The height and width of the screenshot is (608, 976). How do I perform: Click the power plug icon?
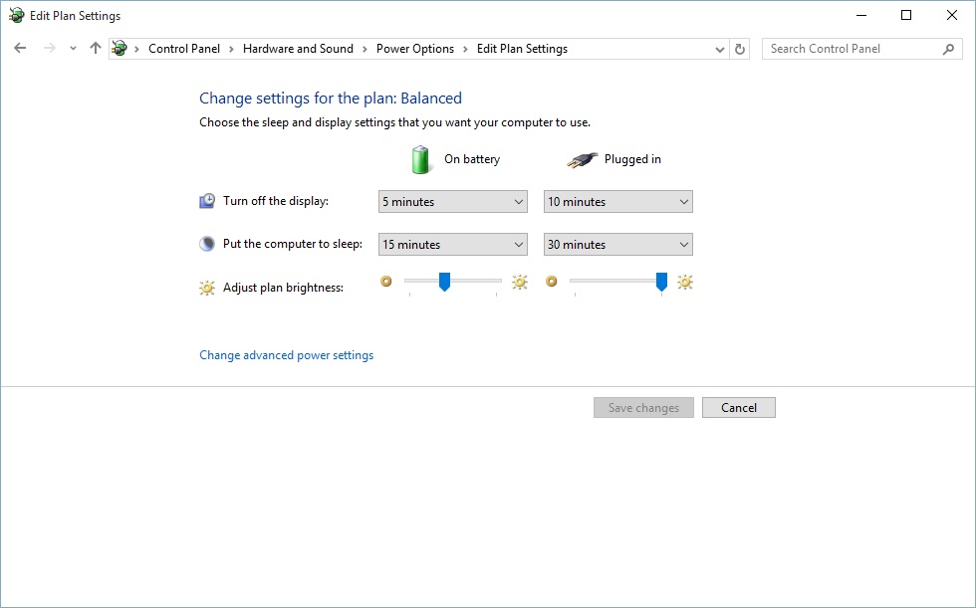582,160
